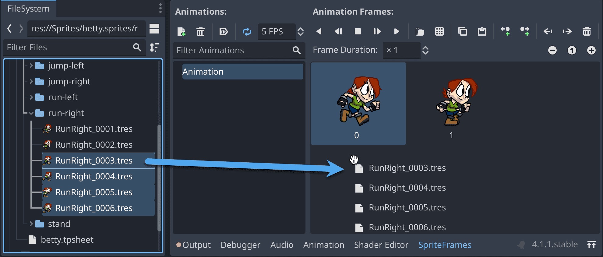This screenshot has height=257, width=603.
Task: Select RunRight_0006.tres in file tree
Action: pyautogui.click(x=98, y=208)
